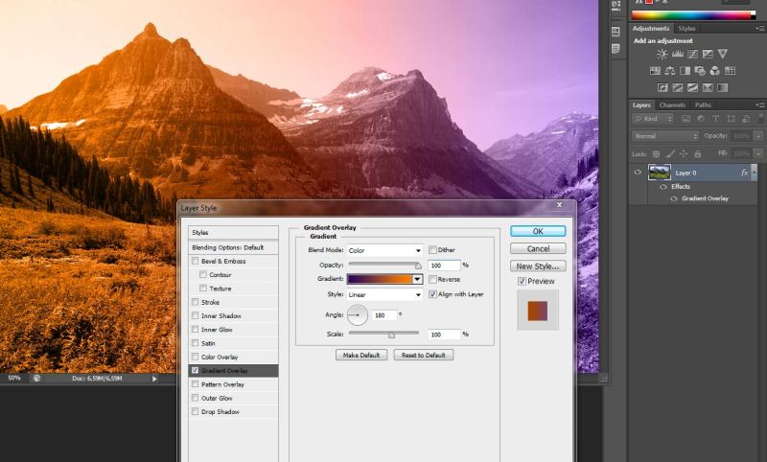Filter layers by pixel layers icon
Viewport: 767px width, 462px height.
click(x=686, y=119)
